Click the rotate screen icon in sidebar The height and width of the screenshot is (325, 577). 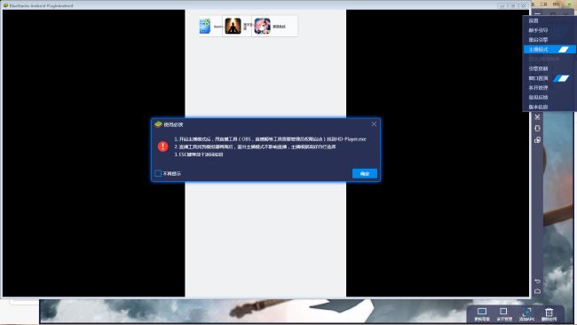(x=537, y=129)
